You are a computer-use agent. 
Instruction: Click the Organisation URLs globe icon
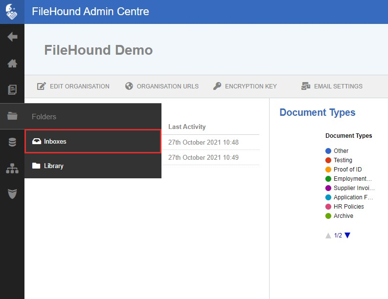pos(129,86)
